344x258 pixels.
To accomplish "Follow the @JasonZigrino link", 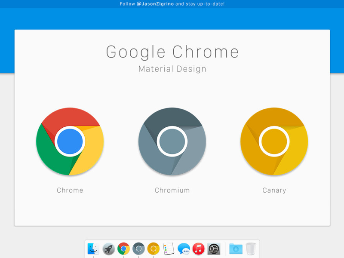I will click(155, 4).
